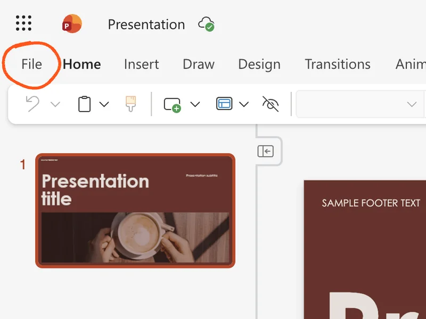The width and height of the screenshot is (426, 319).
Task: Click the slide Layout icon
Action: point(224,104)
